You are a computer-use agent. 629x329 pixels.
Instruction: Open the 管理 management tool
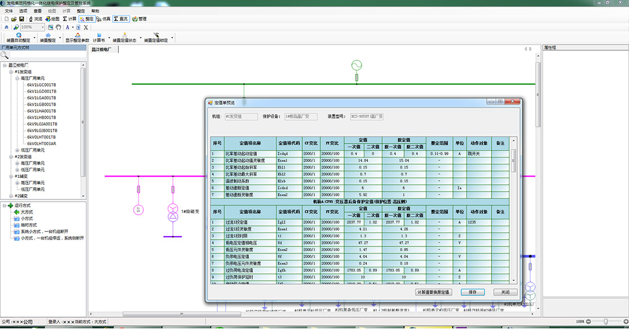click(x=139, y=19)
